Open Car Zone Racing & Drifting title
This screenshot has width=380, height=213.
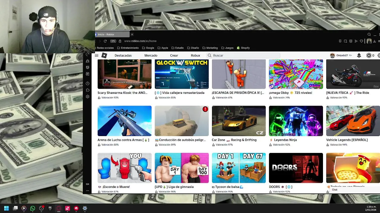234,140
